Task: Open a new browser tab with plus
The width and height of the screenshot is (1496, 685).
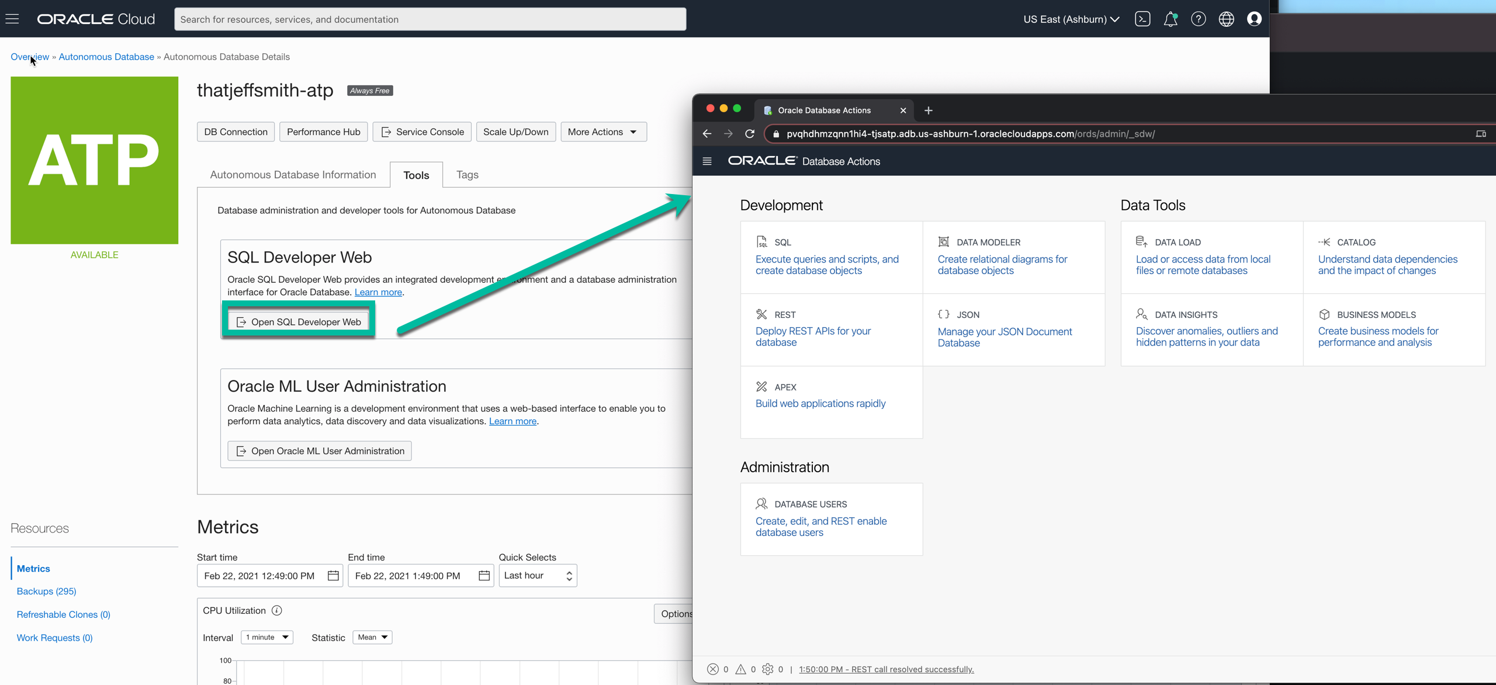Action: [x=929, y=110]
